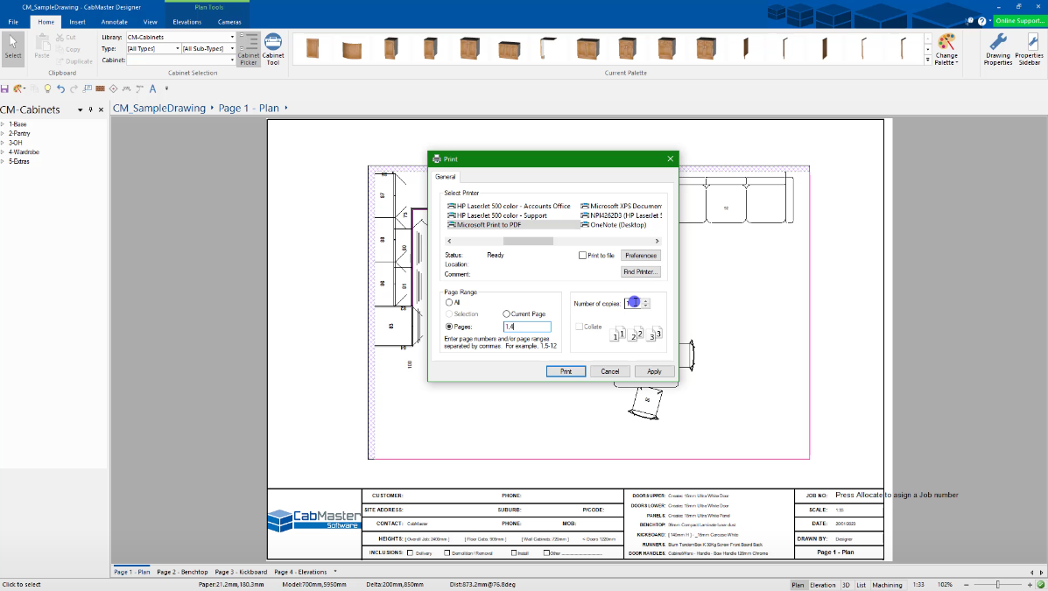The width and height of the screenshot is (1048, 591).
Task: Expand the 1-Base tree node
Action: tap(3, 124)
